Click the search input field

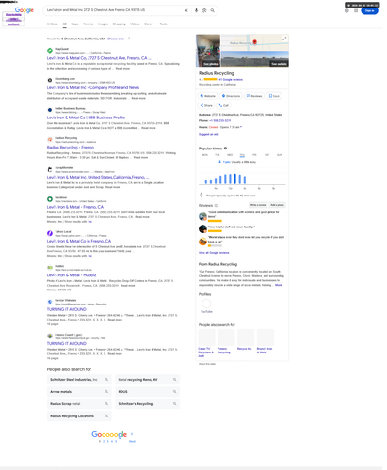(x=114, y=10)
